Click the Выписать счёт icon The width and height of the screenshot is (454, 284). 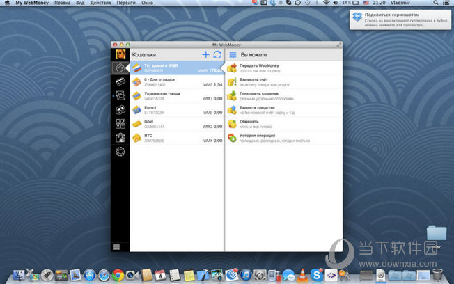point(232,82)
